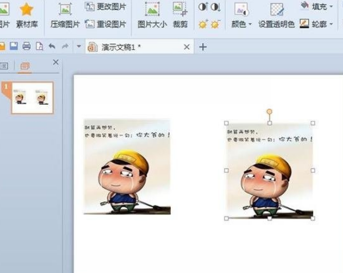Open print preview icon

point(40,46)
